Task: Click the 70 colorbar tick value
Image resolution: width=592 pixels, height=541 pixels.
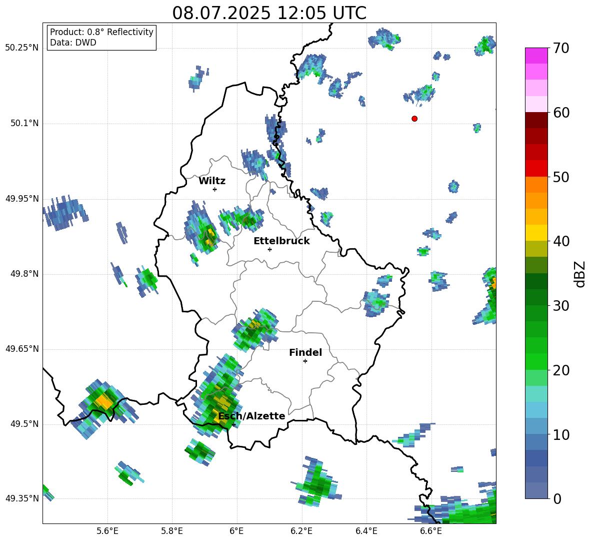Action: point(560,48)
